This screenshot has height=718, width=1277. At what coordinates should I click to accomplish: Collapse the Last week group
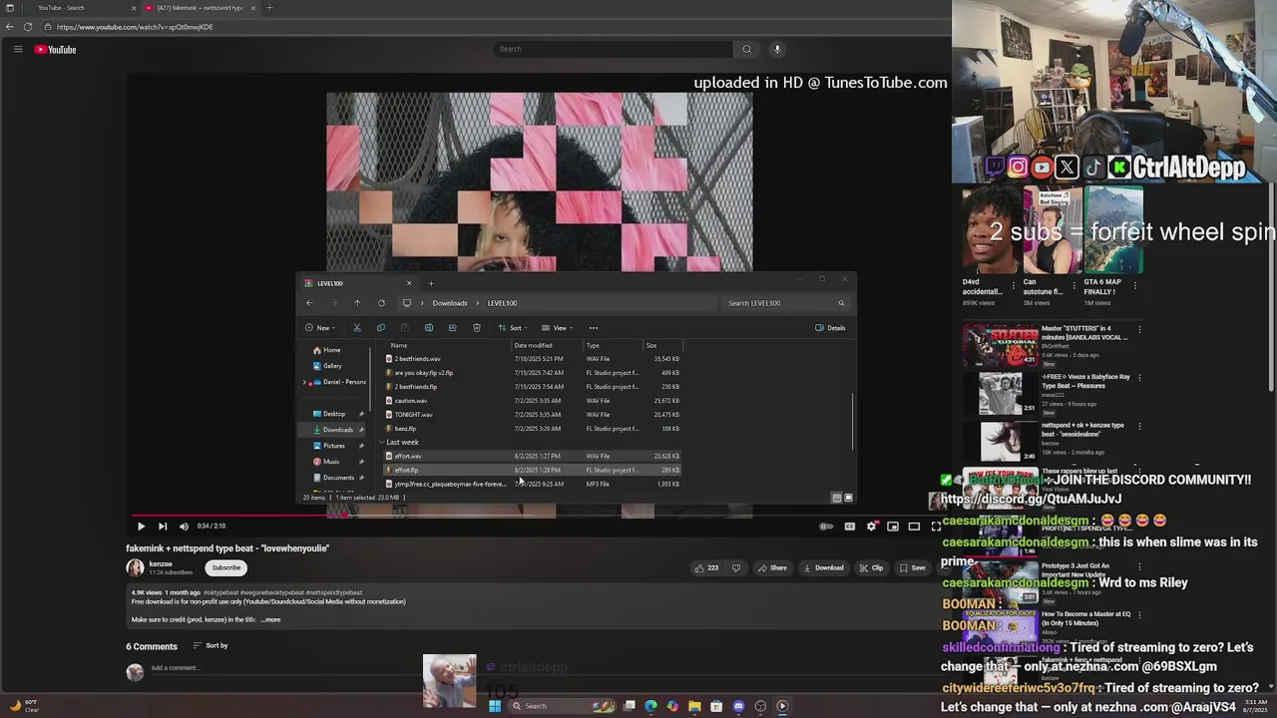(x=381, y=443)
